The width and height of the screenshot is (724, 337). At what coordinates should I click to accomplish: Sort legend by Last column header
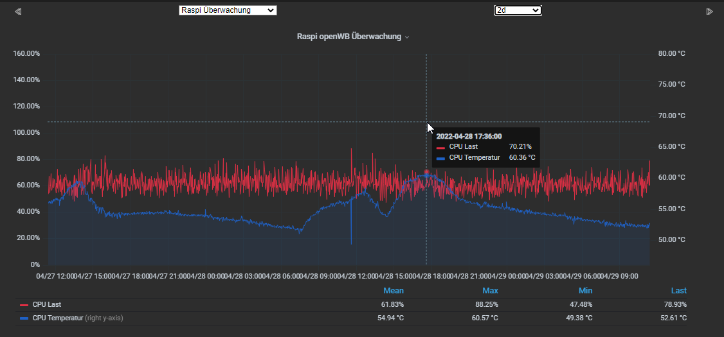point(678,291)
